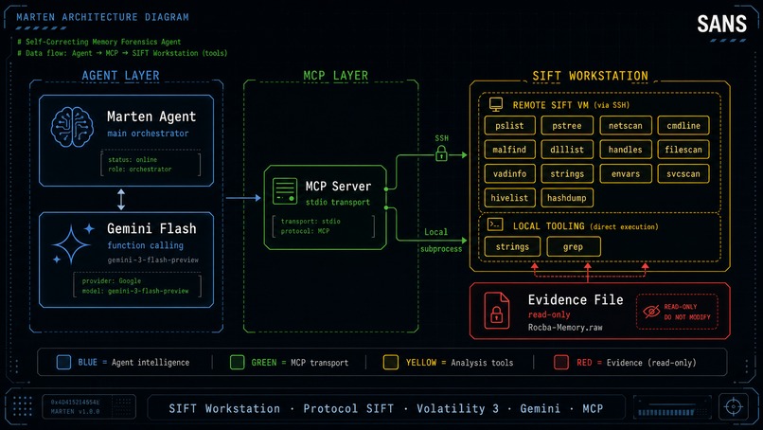
Task: Click the Rocba-Memory.raw file name
Action: [x=565, y=328]
